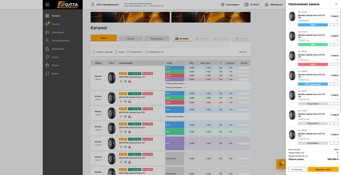Enable the Усиленность (С) checkbox

[x=147, y=51]
